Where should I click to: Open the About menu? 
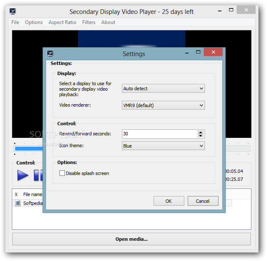[108, 22]
